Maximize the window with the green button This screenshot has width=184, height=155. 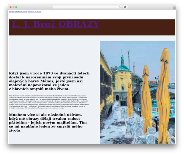16,7
